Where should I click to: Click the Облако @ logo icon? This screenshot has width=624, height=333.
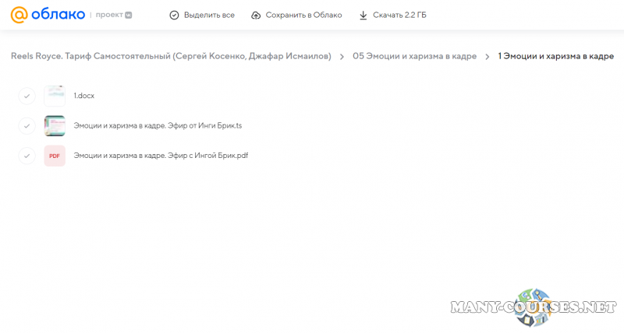tap(19, 15)
